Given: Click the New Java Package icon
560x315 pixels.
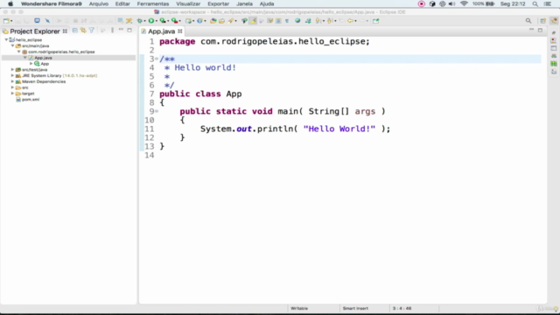Looking at the screenshot, I should tap(188, 21).
